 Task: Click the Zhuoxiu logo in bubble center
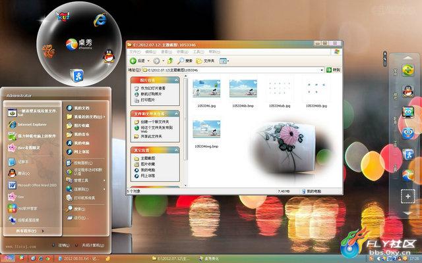[79, 44]
